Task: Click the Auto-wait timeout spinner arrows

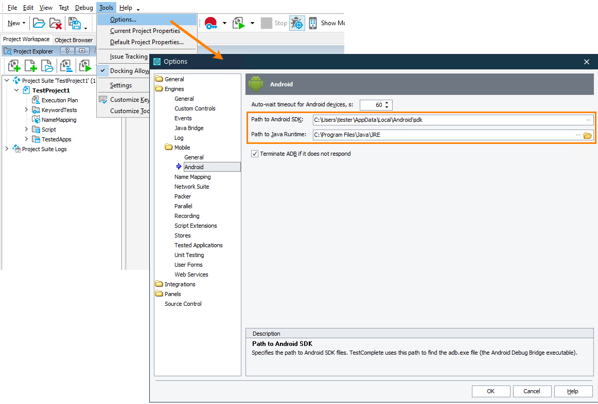Action: point(386,105)
